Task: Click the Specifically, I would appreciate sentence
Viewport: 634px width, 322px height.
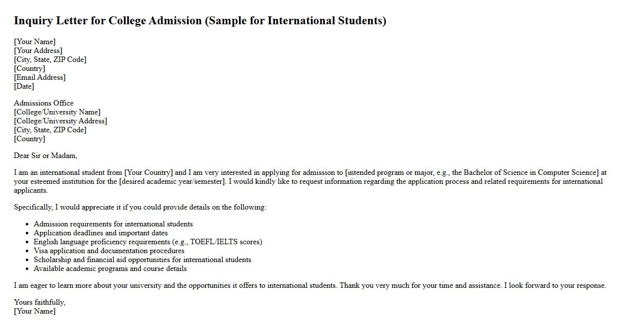Action: 140,207
